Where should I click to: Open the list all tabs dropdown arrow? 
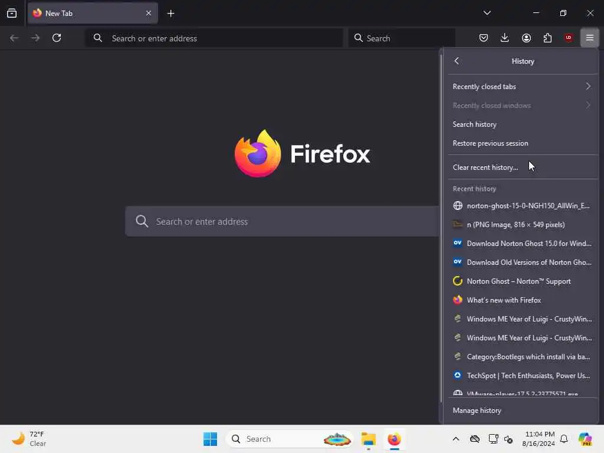click(x=487, y=13)
